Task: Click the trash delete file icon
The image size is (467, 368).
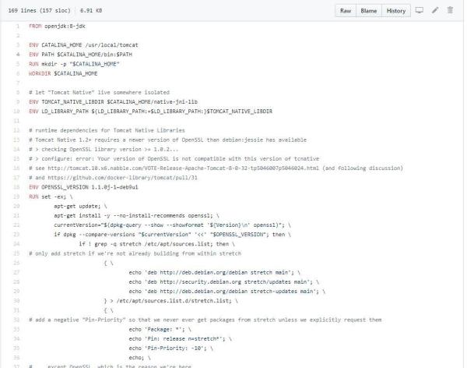Action: click(x=450, y=11)
